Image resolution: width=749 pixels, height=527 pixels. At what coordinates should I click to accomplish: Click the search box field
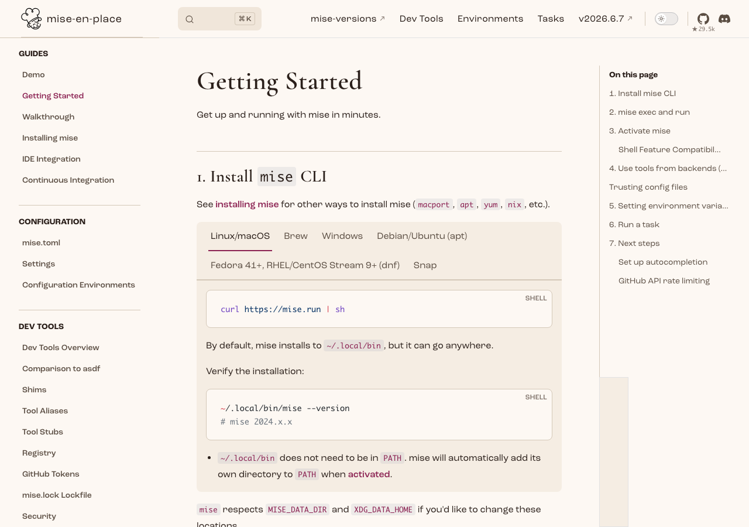(x=219, y=19)
